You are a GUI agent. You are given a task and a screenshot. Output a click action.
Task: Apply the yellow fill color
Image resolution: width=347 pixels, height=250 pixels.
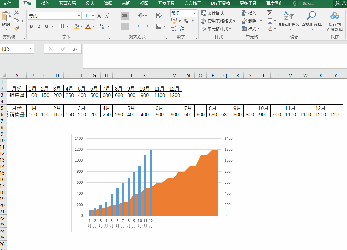click(76, 26)
